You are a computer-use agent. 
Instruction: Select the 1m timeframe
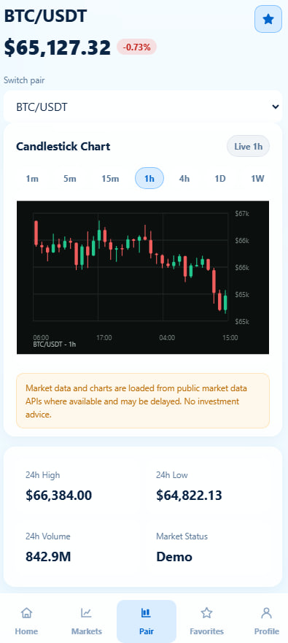click(32, 178)
